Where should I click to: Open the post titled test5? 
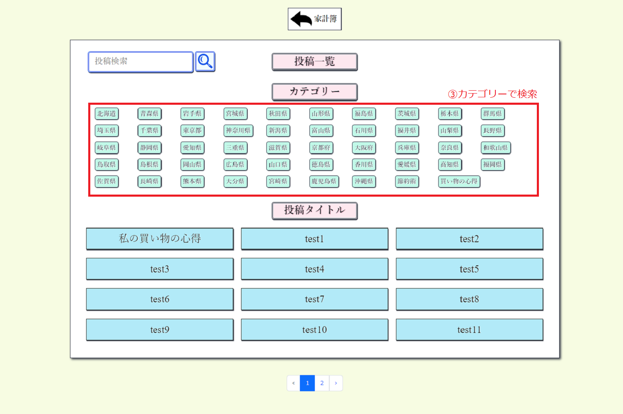(469, 269)
